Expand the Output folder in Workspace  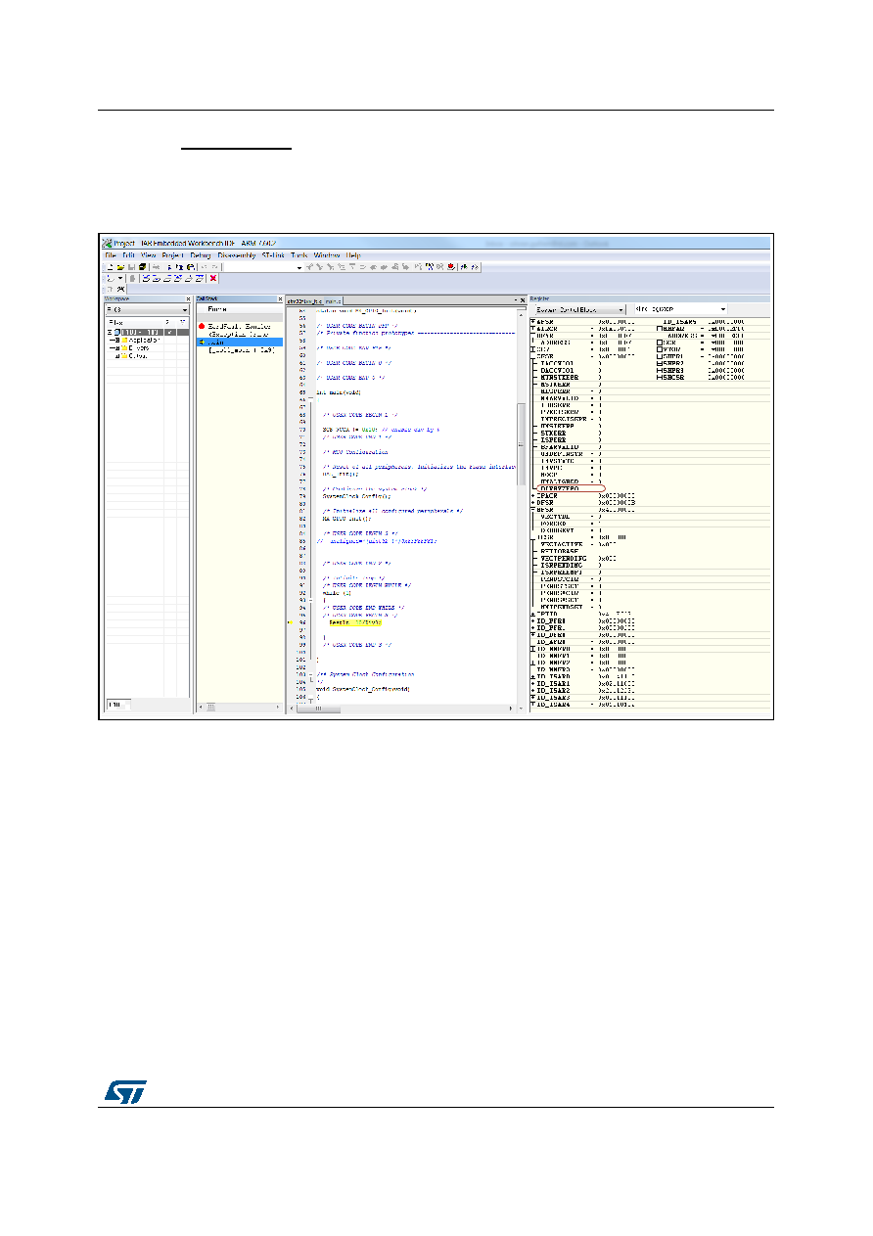[x=116, y=355]
